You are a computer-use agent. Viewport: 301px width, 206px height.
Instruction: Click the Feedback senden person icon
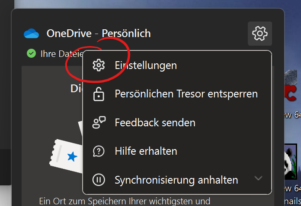point(99,123)
